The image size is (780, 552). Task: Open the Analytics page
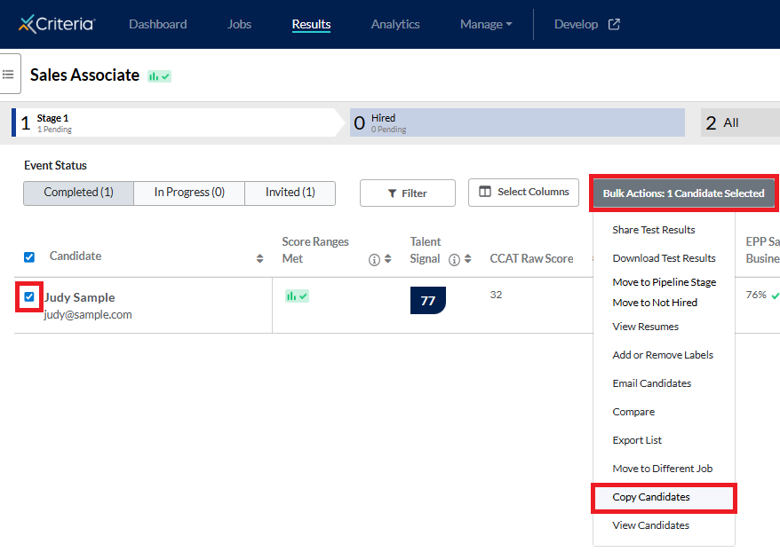pyautogui.click(x=395, y=24)
